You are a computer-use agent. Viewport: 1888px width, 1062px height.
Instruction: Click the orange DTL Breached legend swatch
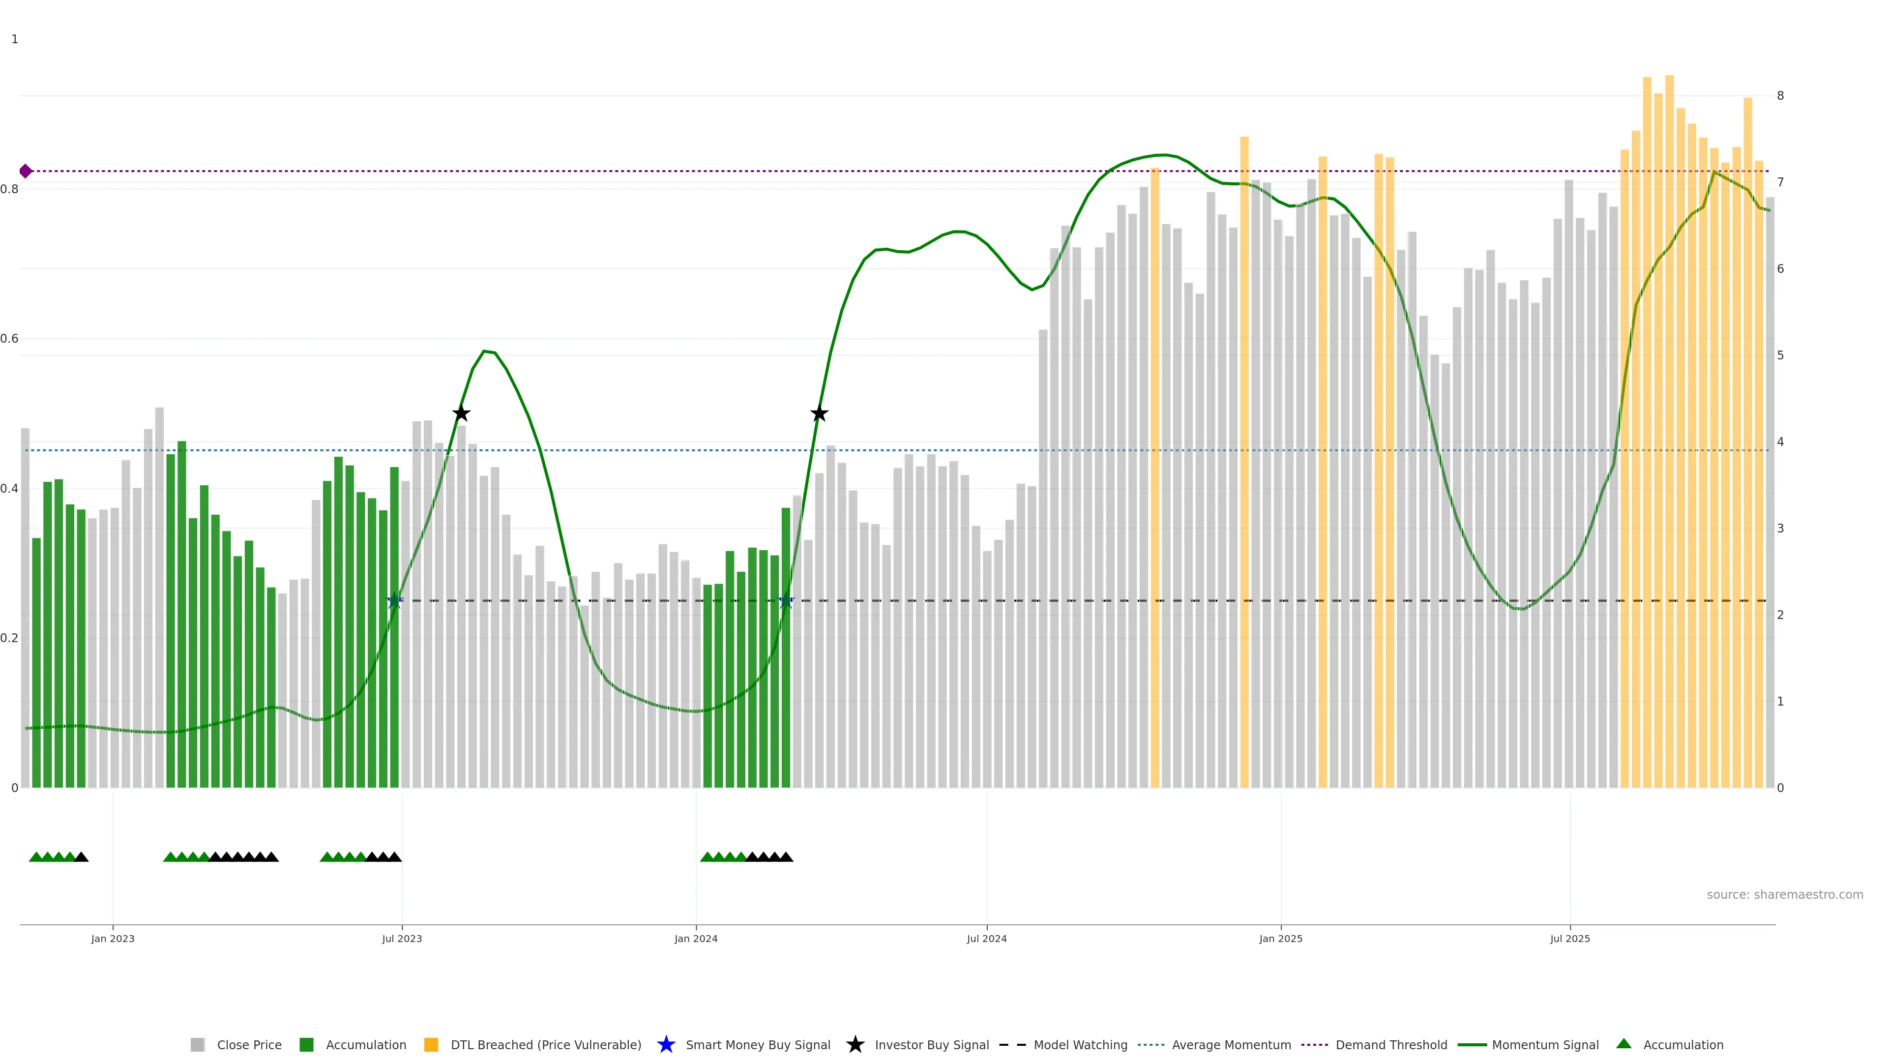(x=431, y=1044)
